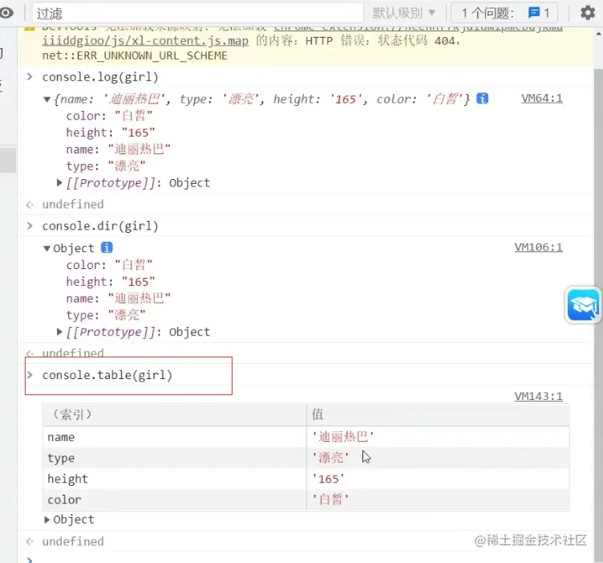Select the height row in table

coord(306,479)
